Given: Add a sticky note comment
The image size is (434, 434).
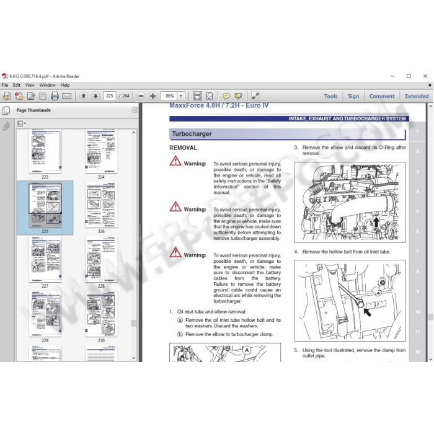Looking at the screenshot, I should pyautogui.click(x=226, y=96).
